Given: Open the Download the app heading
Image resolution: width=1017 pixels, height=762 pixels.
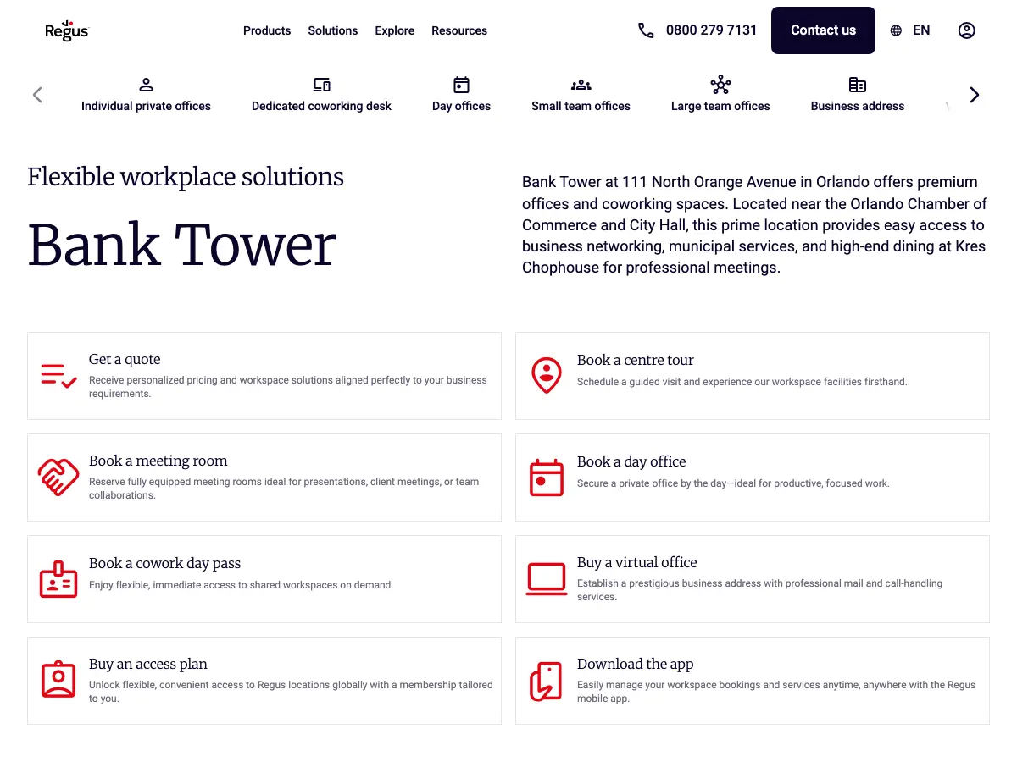Looking at the screenshot, I should (x=636, y=664).
